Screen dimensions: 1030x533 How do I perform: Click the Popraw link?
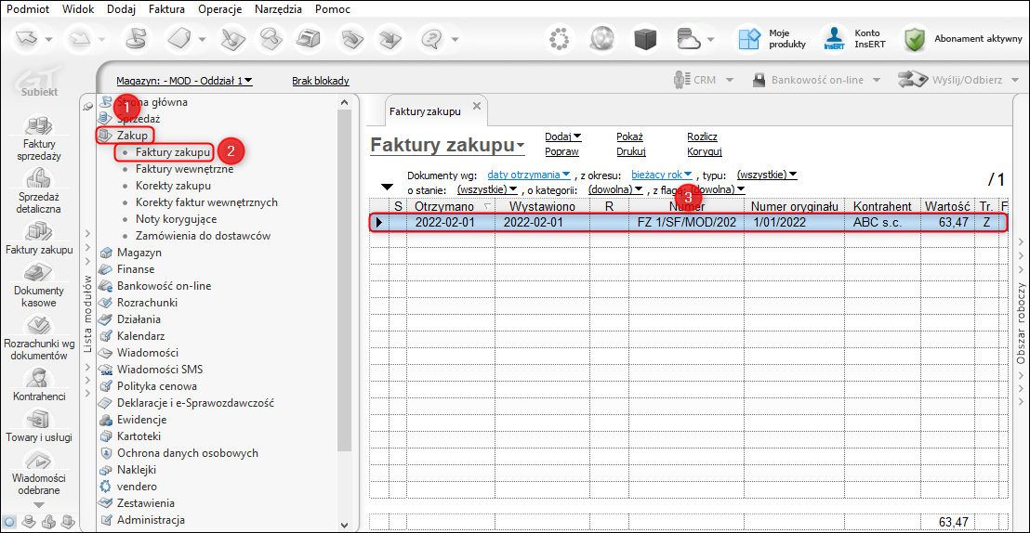(x=561, y=151)
